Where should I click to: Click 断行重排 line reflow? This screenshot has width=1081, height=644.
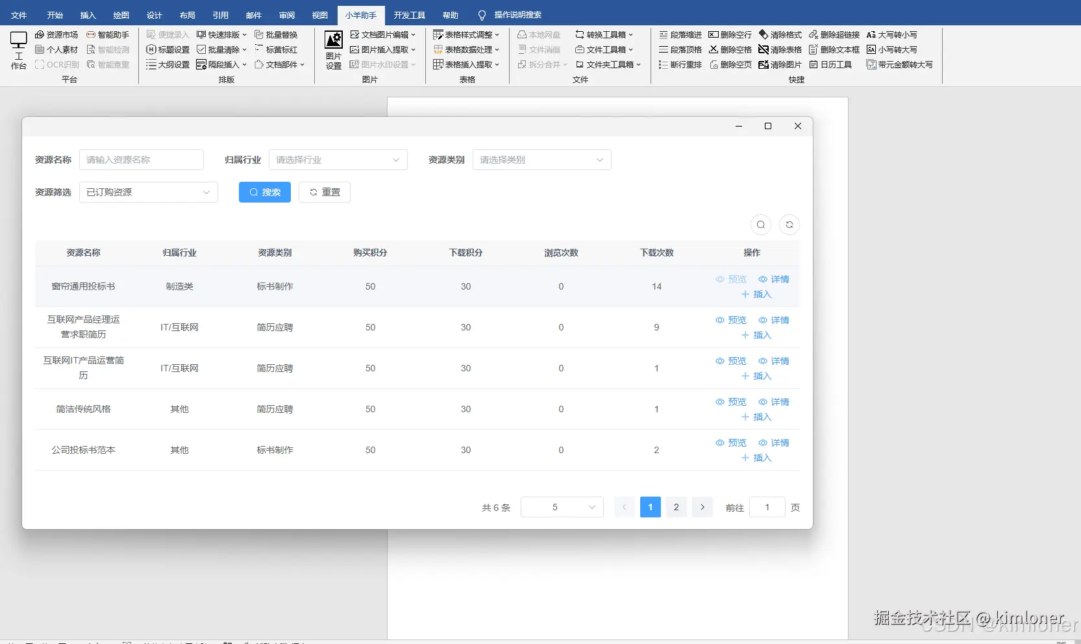click(x=680, y=64)
